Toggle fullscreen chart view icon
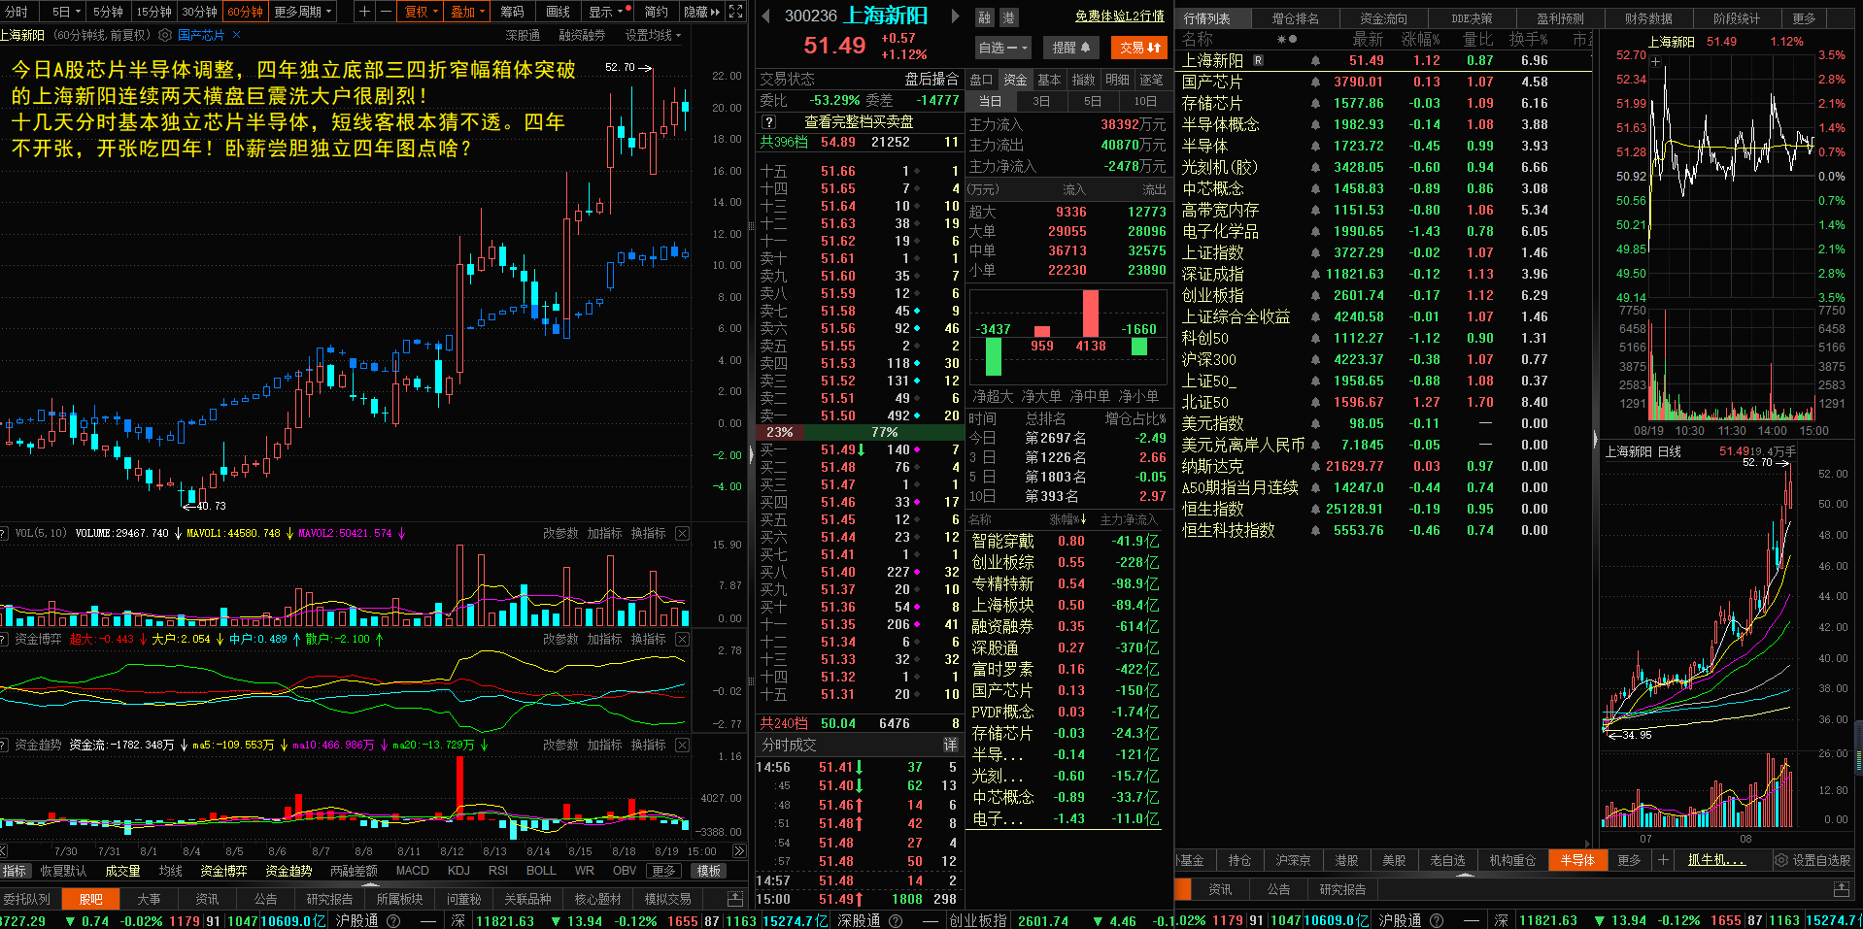Image resolution: width=1863 pixels, height=929 pixels. [x=735, y=12]
